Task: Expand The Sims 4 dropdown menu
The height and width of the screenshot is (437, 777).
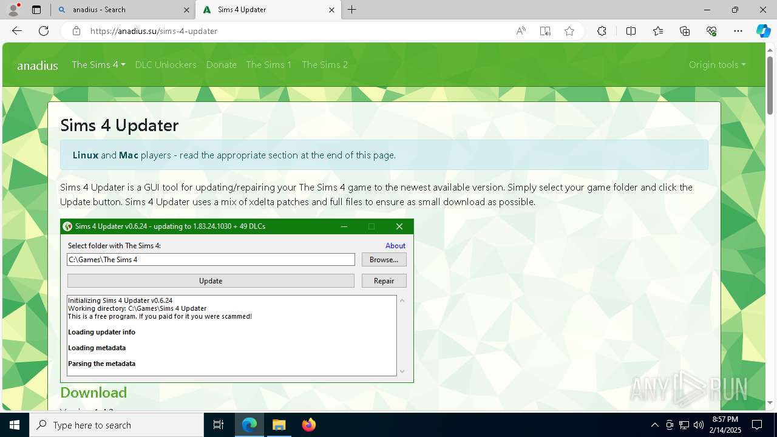Action: (98, 64)
